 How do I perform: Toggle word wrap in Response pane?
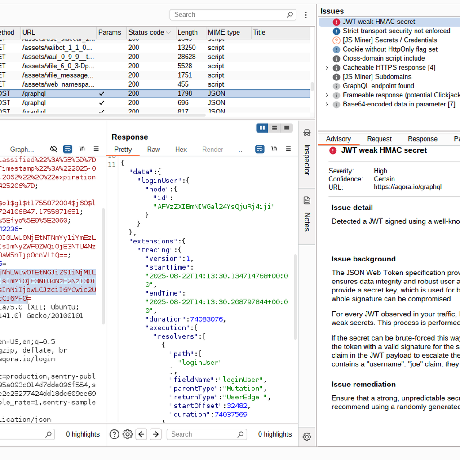point(260,149)
